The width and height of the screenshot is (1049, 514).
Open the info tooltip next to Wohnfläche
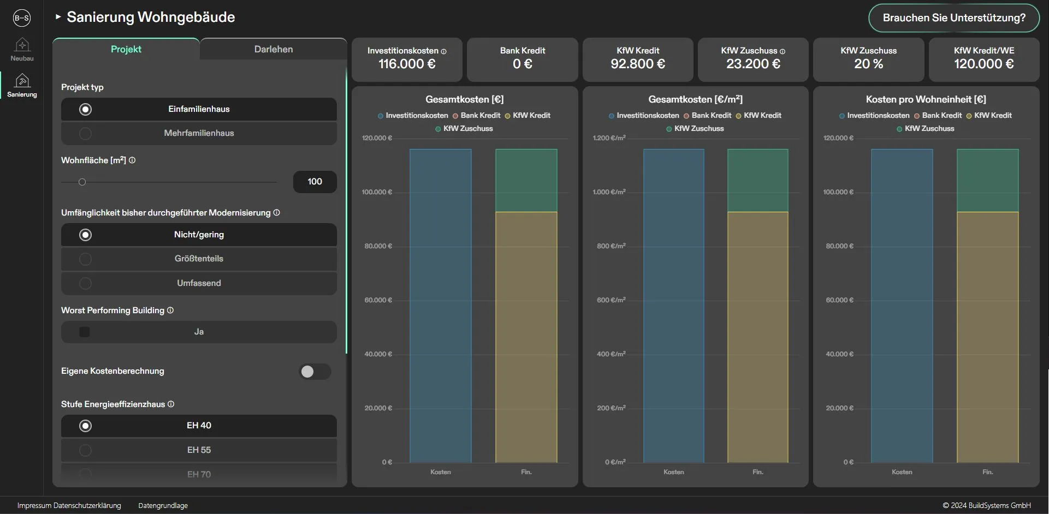pos(132,160)
